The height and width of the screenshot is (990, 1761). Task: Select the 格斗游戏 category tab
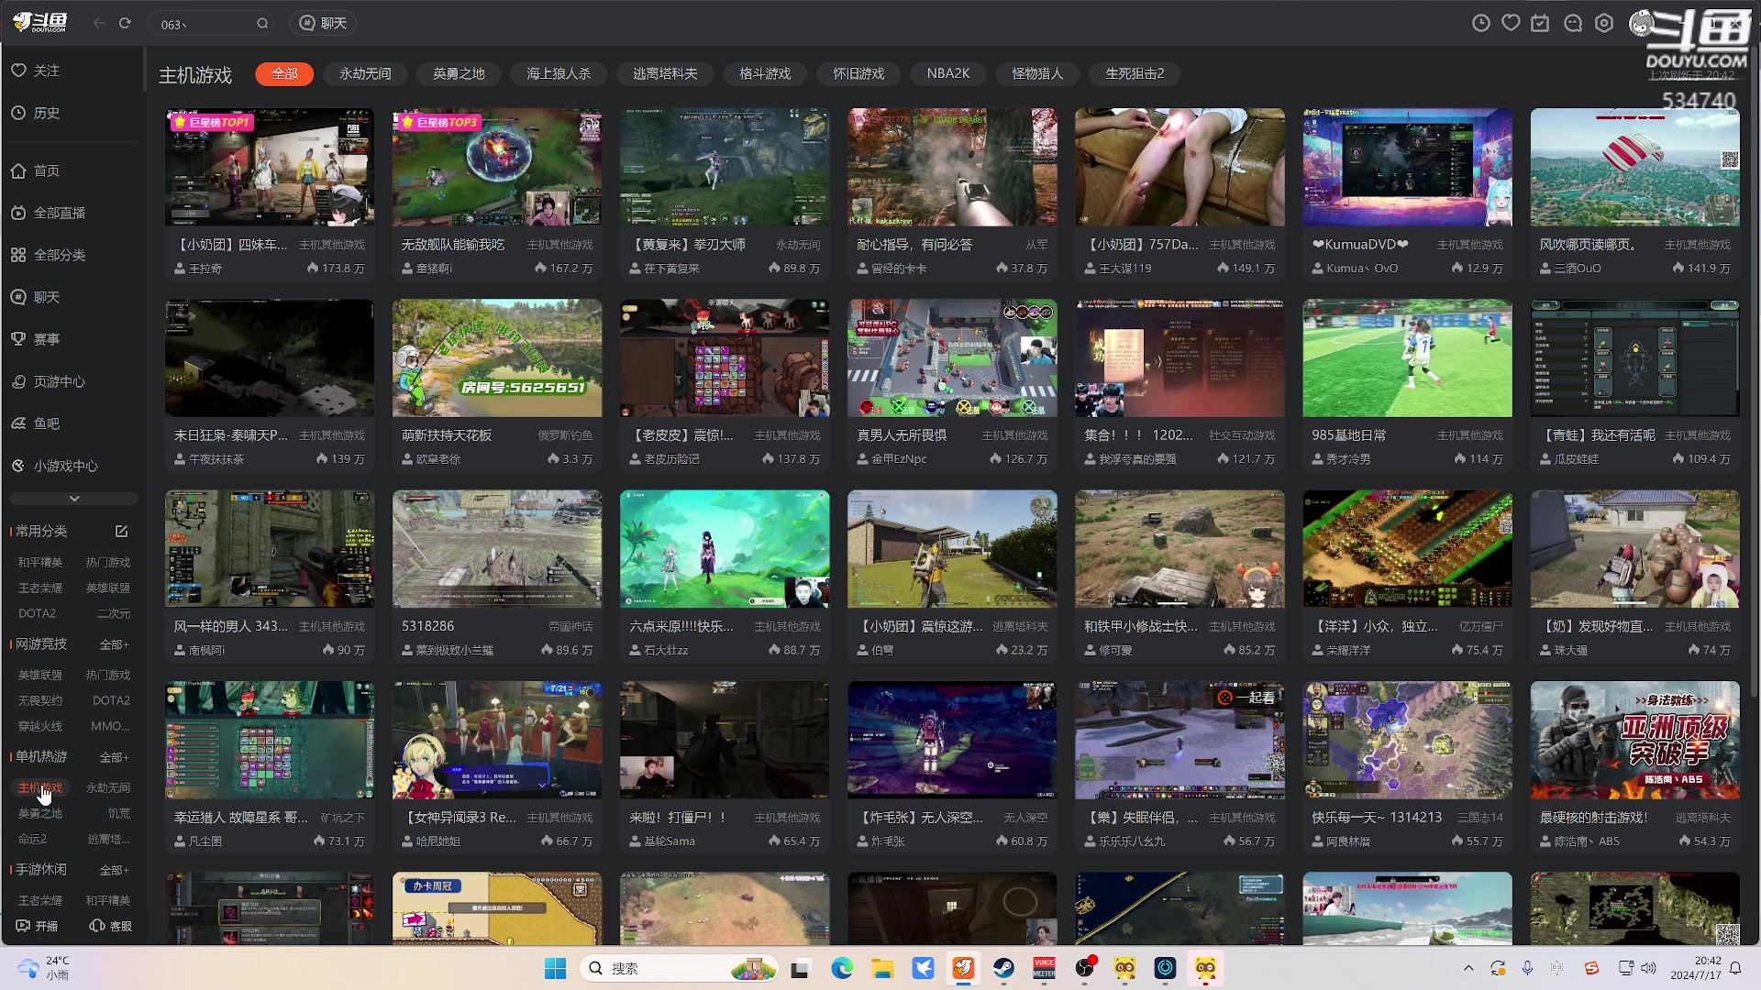pyautogui.click(x=765, y=73)
